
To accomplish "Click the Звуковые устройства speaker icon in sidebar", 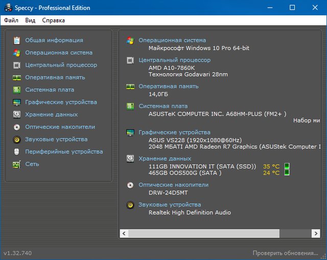I will click(x=17, y=139).
